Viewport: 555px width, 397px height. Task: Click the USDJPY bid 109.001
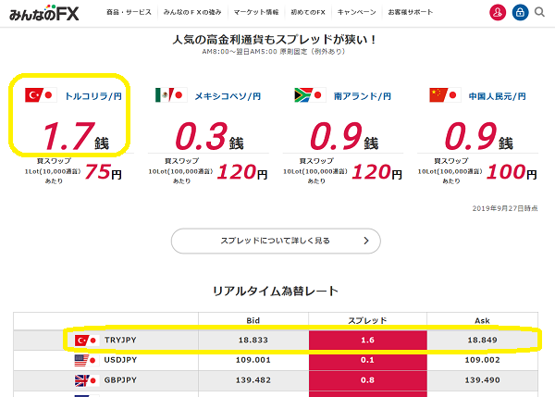coord(253,360)
